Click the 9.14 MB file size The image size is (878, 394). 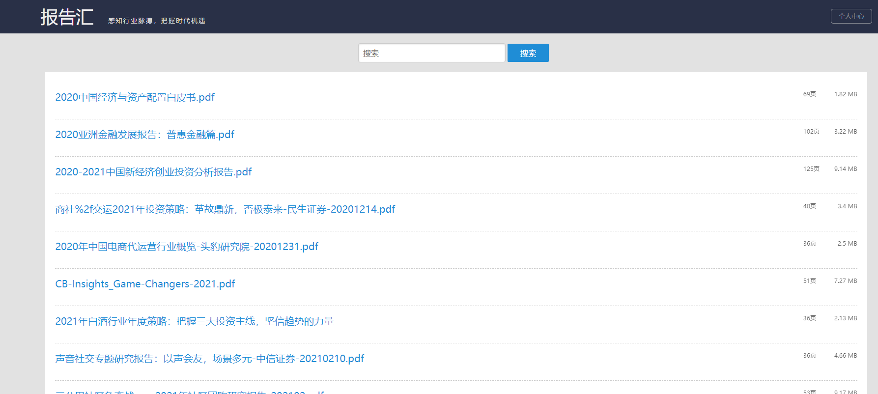tap(845, 169)
